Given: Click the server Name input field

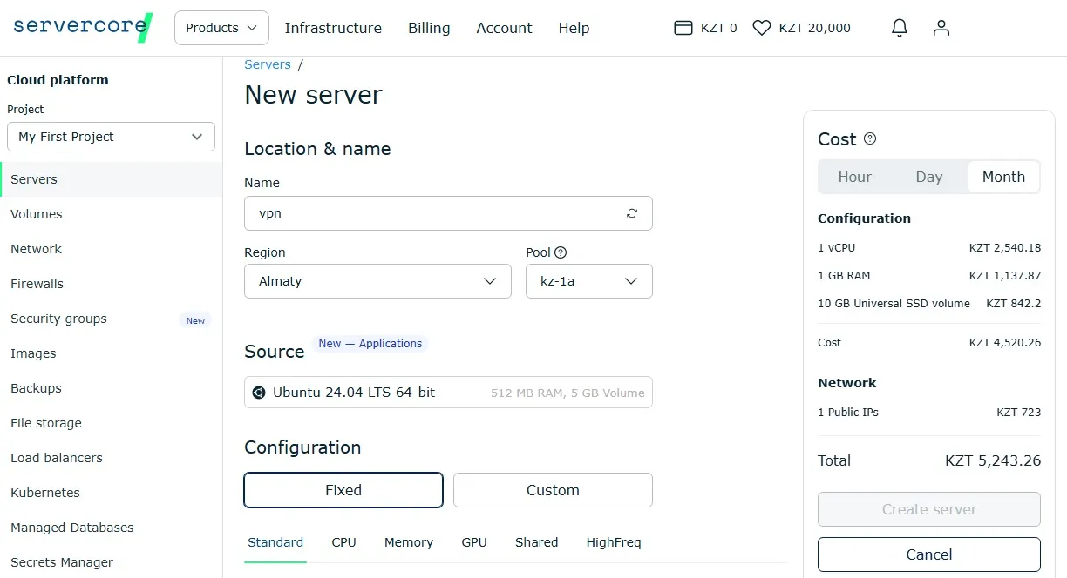Looking at the screenshot, I should 448,213.
